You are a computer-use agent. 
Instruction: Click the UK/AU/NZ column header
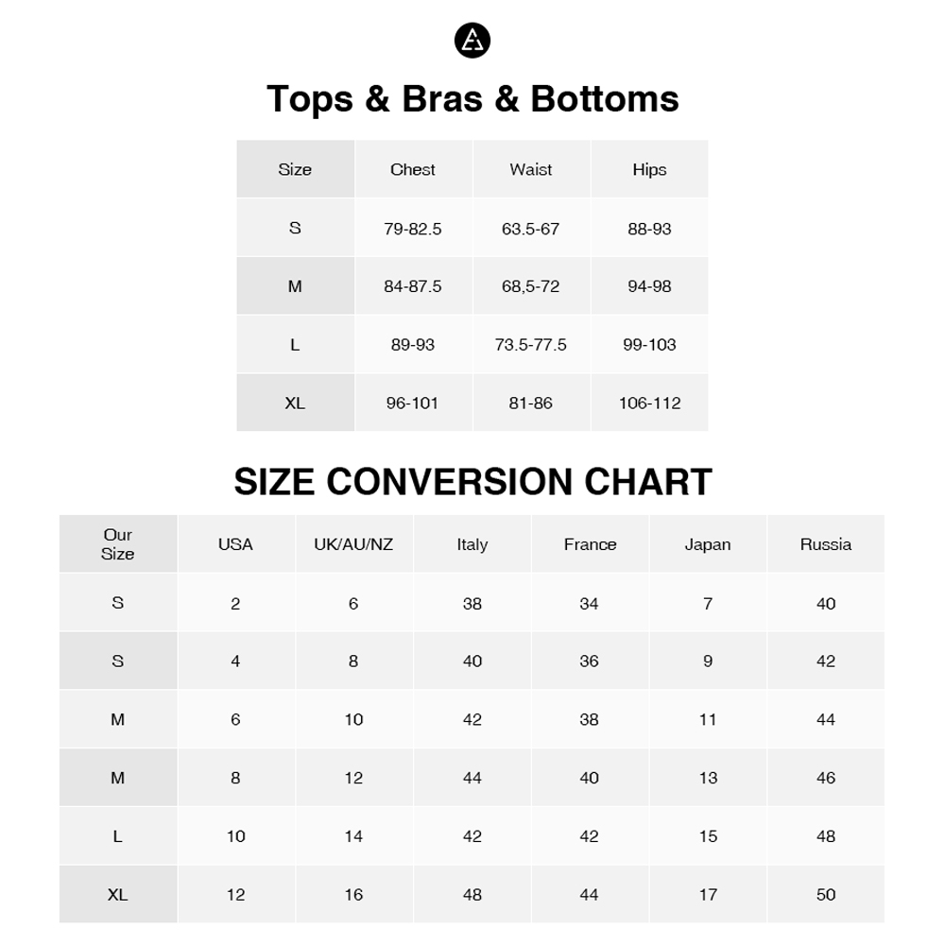coord(353,544)
